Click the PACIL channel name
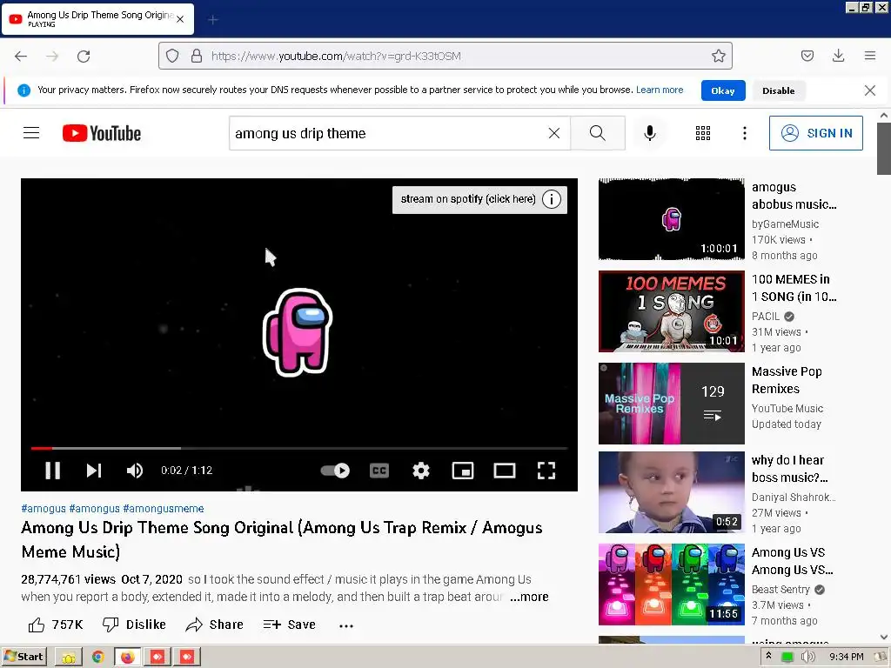 point(766,317)
